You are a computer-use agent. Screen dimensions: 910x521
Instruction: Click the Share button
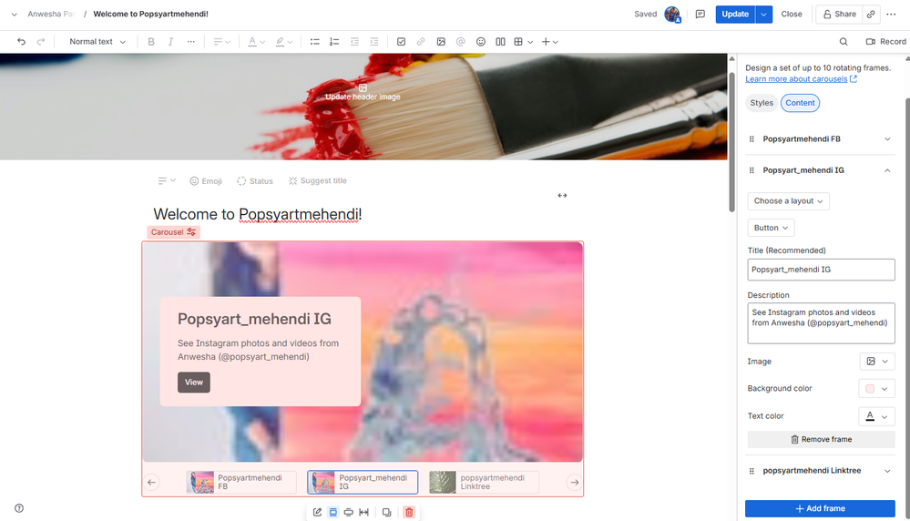coord(839,14)
